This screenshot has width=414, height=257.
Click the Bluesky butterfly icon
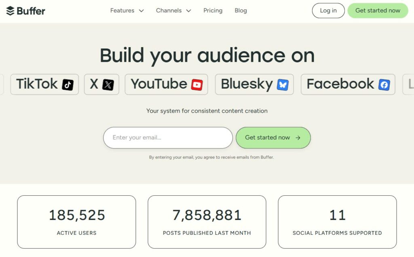point(283,85)
